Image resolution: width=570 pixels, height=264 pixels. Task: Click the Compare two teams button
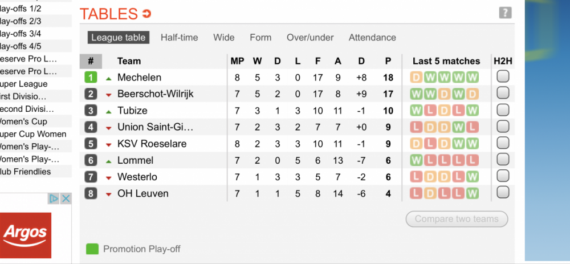tap(457, 219)
